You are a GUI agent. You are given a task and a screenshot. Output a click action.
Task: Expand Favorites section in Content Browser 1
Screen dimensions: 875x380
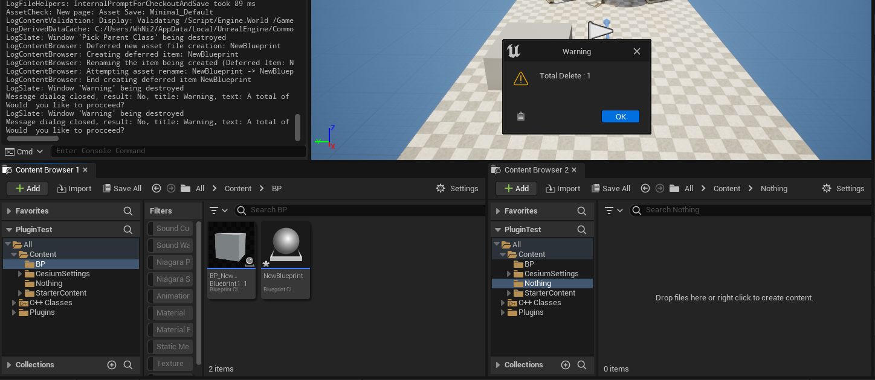8,211
